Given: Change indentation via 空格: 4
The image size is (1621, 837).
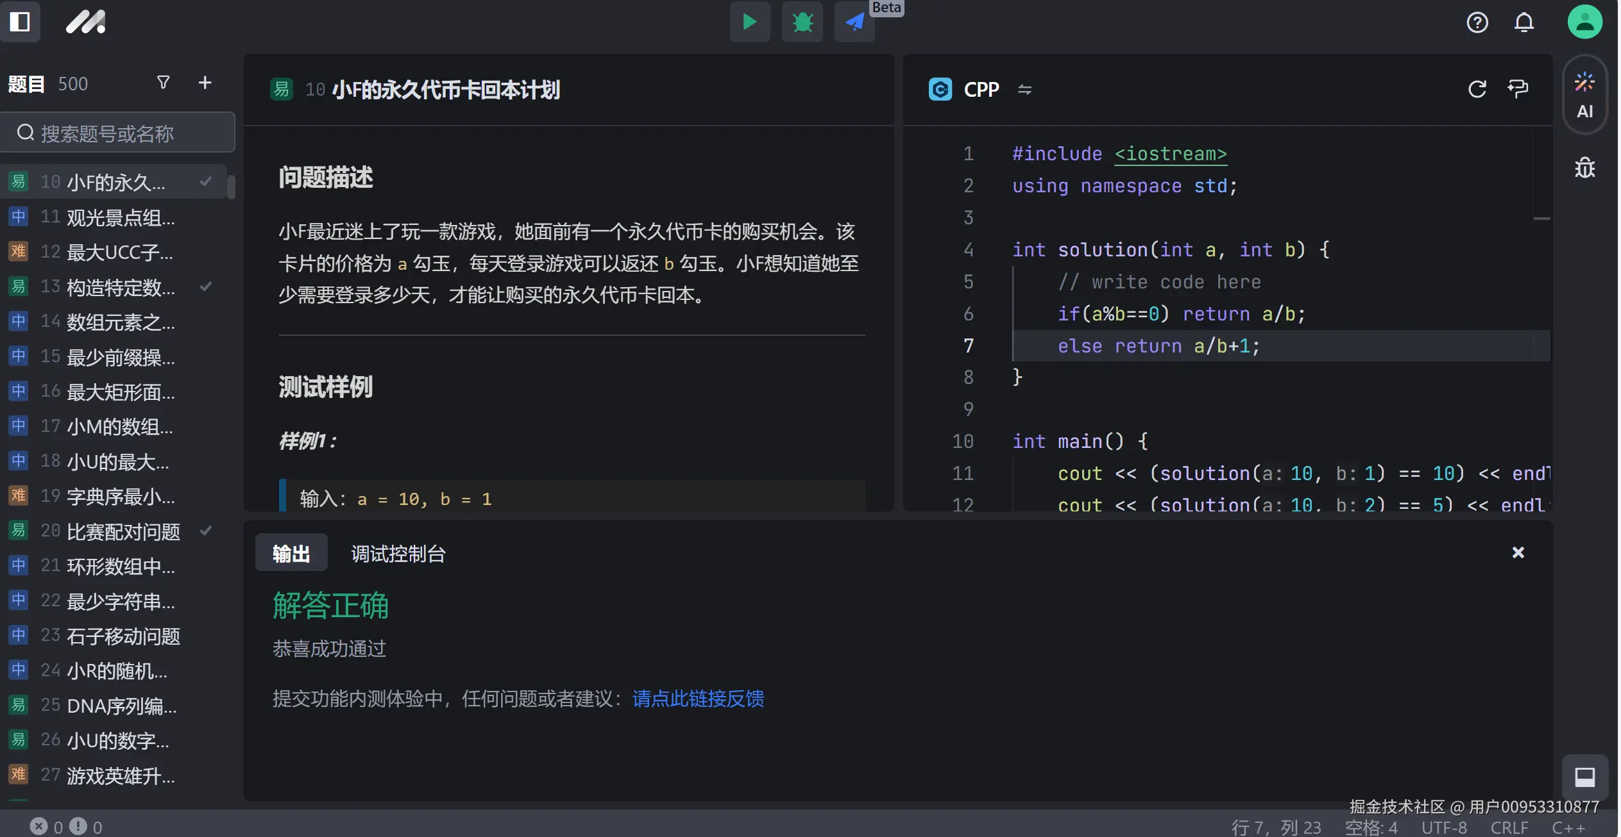Looking at the screenshot, I should tap(1371, 827).
